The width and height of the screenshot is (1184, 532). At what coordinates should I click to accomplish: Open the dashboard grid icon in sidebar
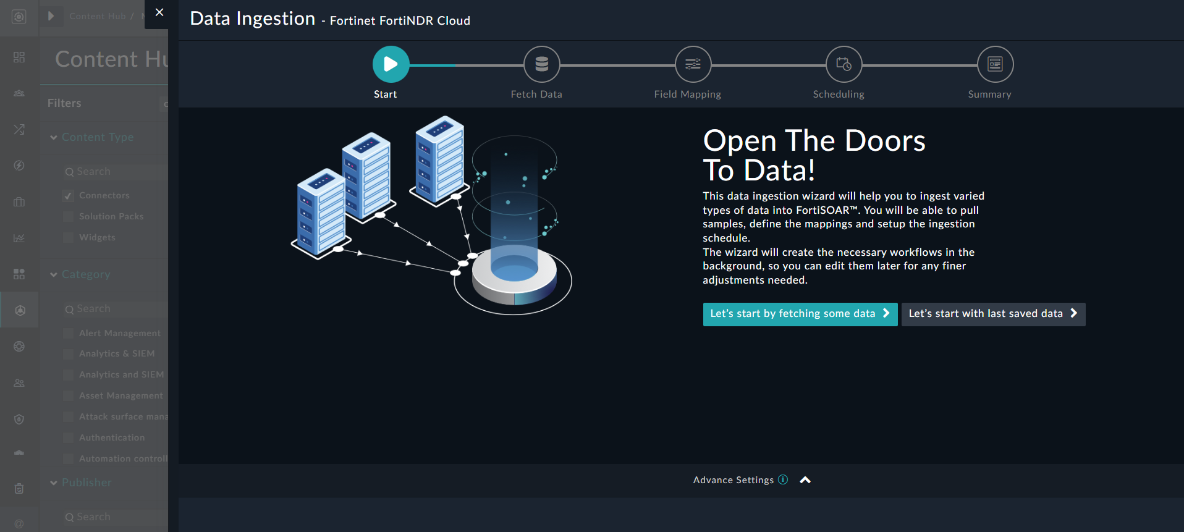point(19,57)
